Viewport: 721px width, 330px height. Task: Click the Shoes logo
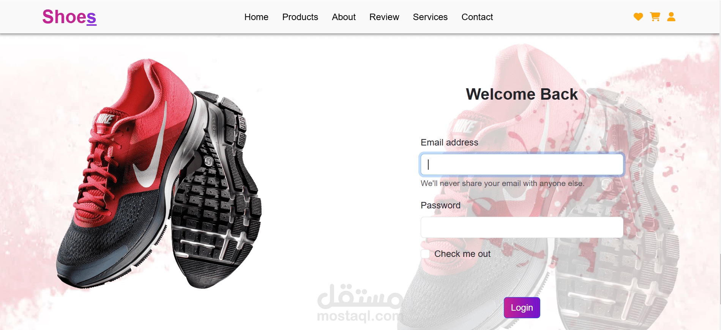coord(69,17)
